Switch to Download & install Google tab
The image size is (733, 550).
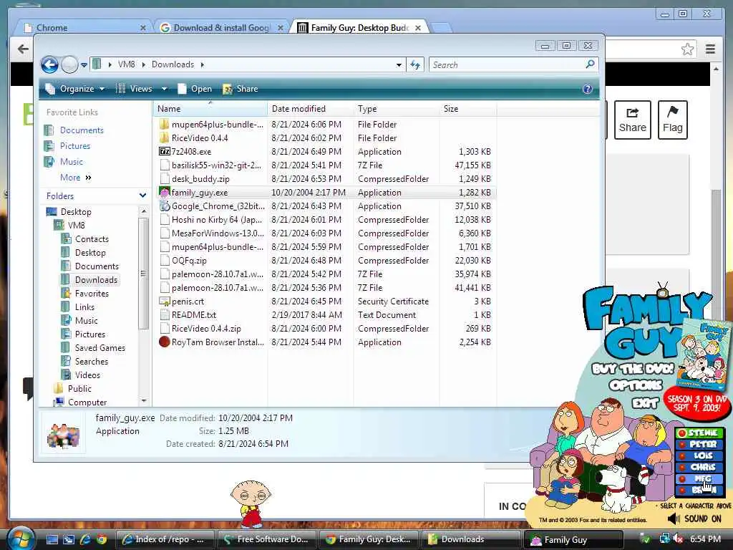[x=221, y=28]
